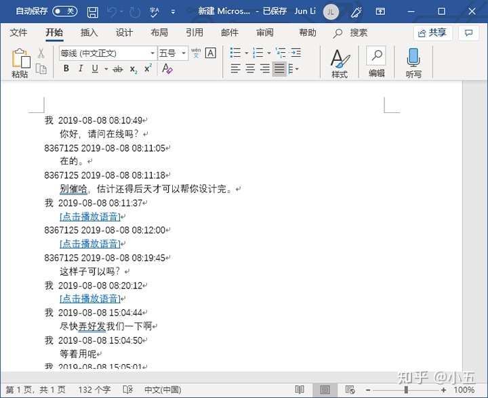This screenshot has width=488, height=398.
Task: Click the bullet list icon
Action: (x=235, y=53)
